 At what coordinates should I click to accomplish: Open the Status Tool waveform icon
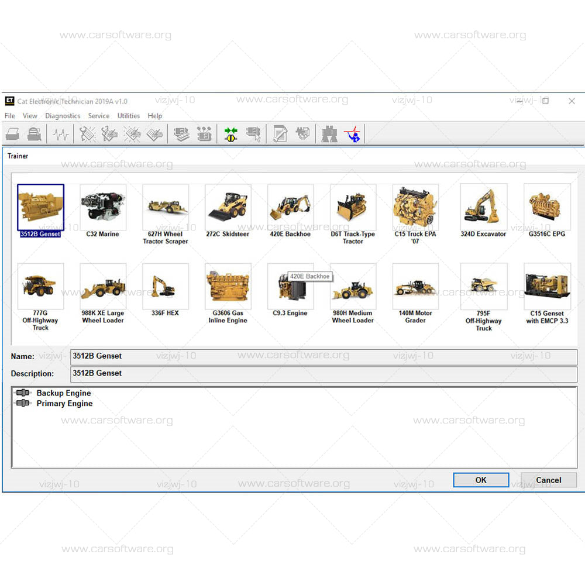(x=60, y=134)
